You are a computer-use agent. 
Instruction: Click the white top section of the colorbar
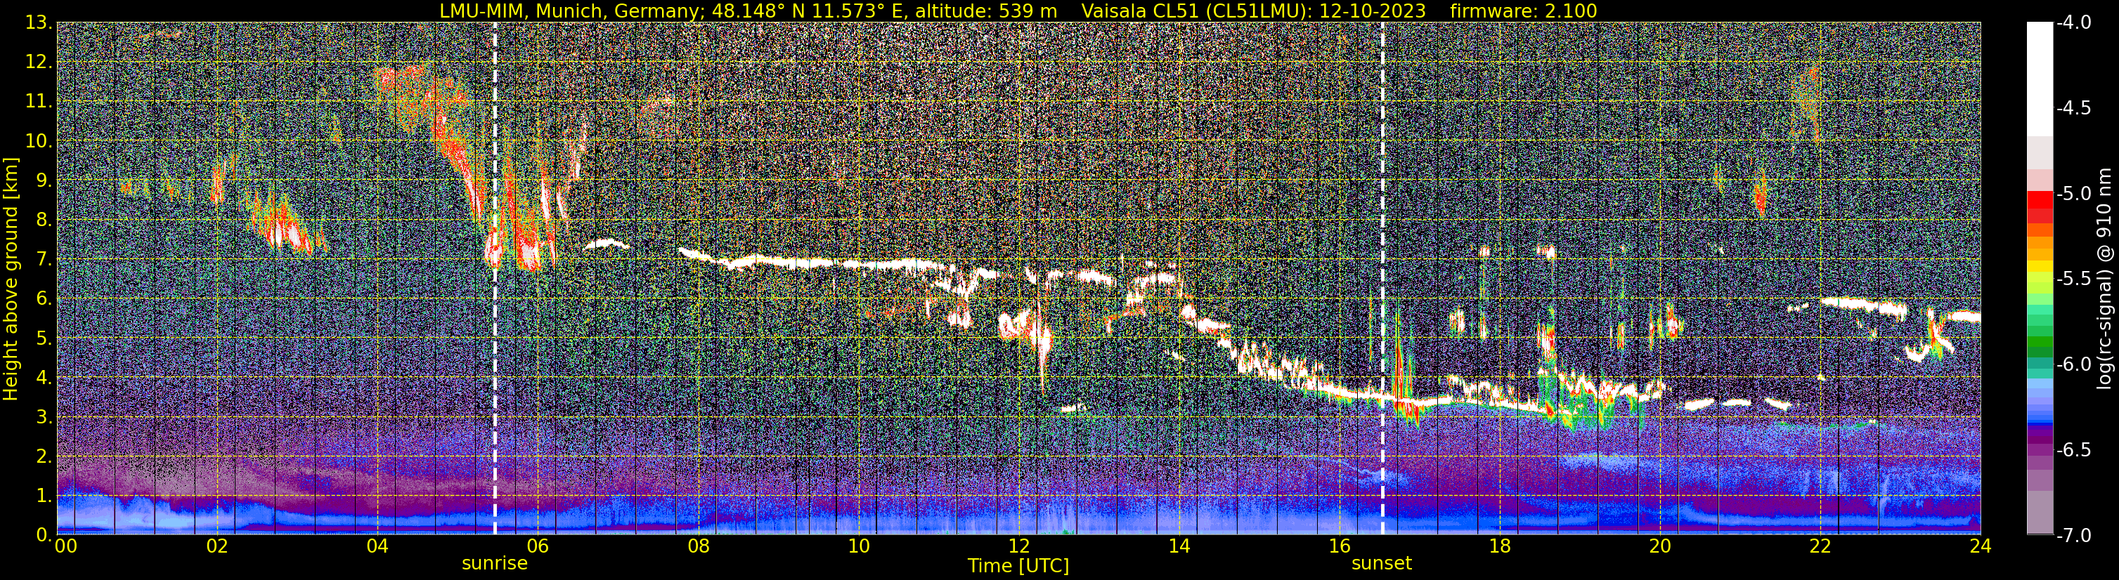pyautogui.click(x=2039, y=79)
